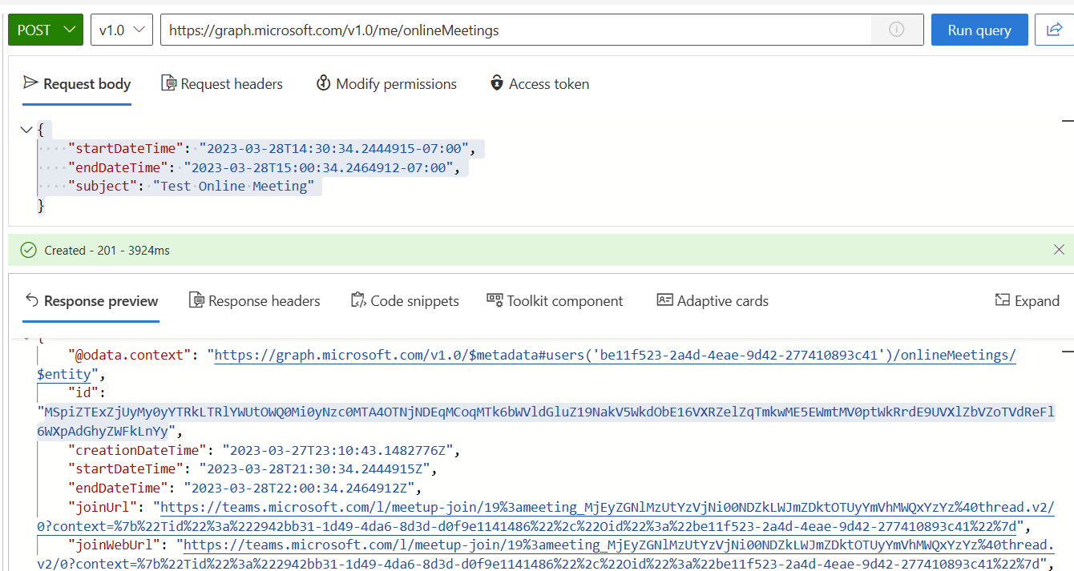Switch to the Response headers tab
The width and height of the screenshot is (1074, 571).
[255, 300]
